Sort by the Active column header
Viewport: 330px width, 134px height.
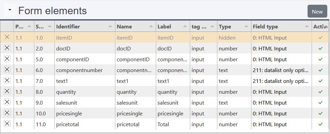coord(320,27)
